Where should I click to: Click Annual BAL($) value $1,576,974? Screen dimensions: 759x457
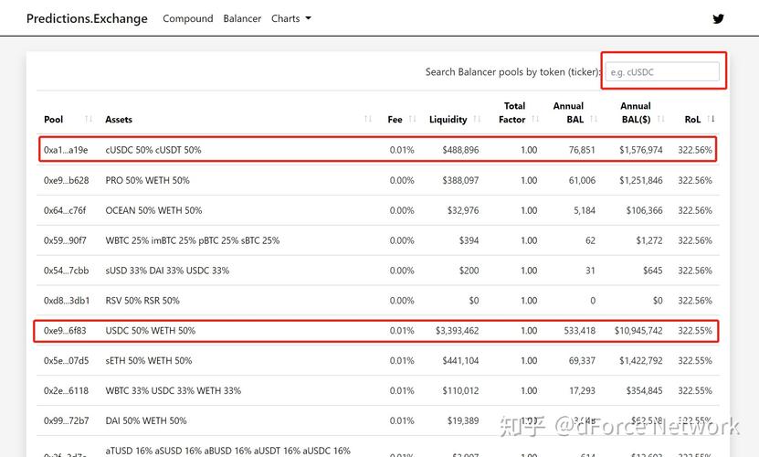(641, 150)
